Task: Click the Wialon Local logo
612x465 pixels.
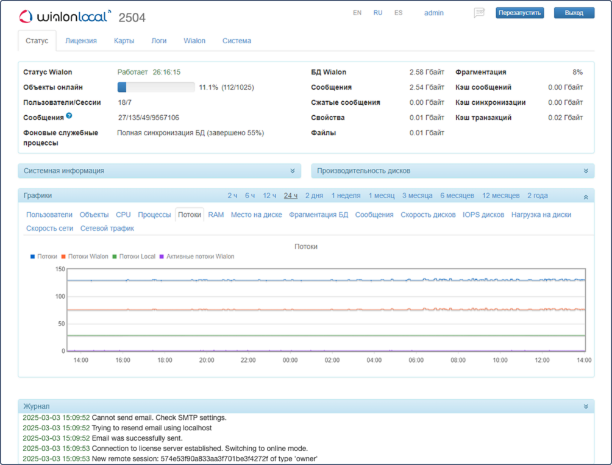Action: click(x=65, y=16)
